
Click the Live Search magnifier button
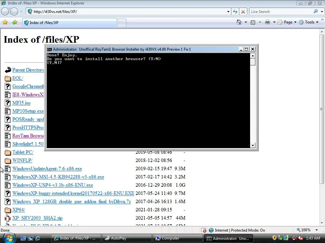316,11
